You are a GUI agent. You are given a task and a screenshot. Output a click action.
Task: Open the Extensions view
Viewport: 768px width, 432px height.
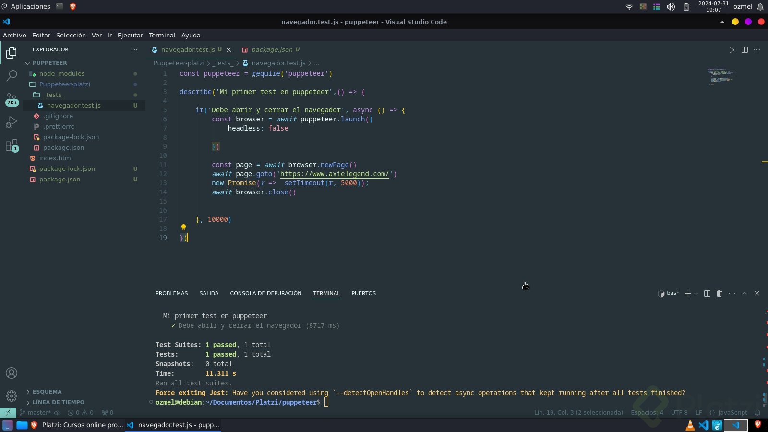(12, 145)
